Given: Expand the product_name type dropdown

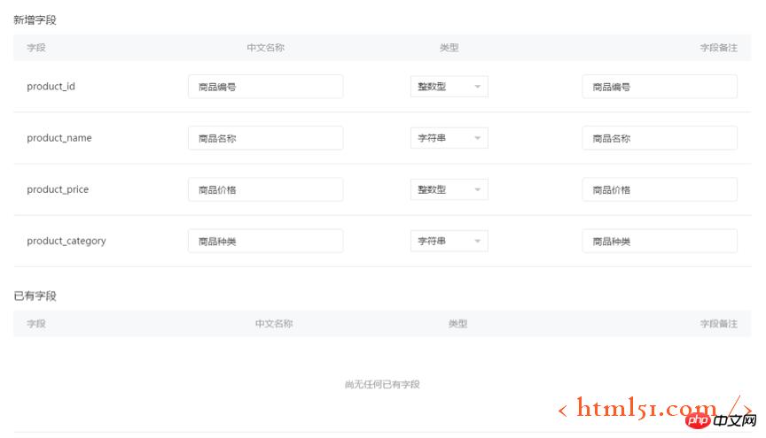Looking at the screenshot, I should click(x=449, y=138).
